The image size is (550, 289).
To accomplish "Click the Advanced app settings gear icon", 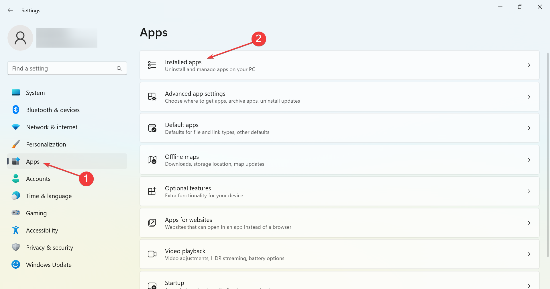I will [152, 97].
